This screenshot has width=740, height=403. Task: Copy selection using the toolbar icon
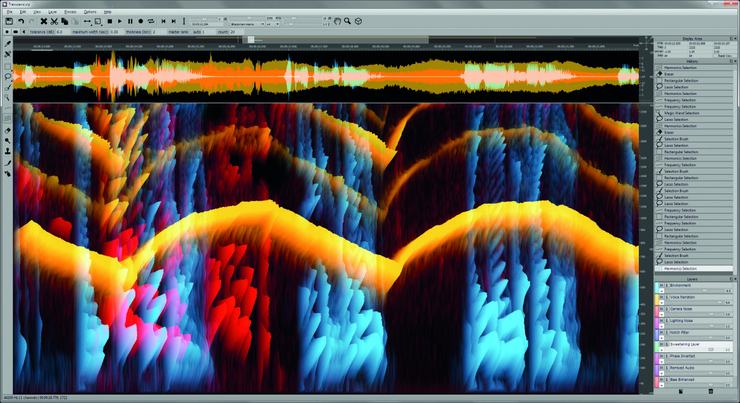(65, 22)
